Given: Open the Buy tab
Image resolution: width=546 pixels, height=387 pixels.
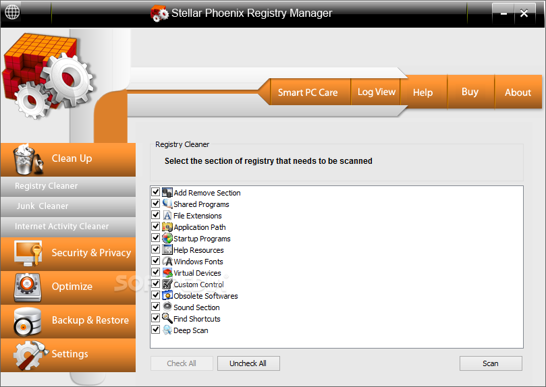Looking at the screenshot, I should [x=470, y=92].
